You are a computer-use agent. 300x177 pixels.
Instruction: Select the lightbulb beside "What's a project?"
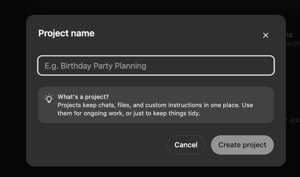[49, 99]
